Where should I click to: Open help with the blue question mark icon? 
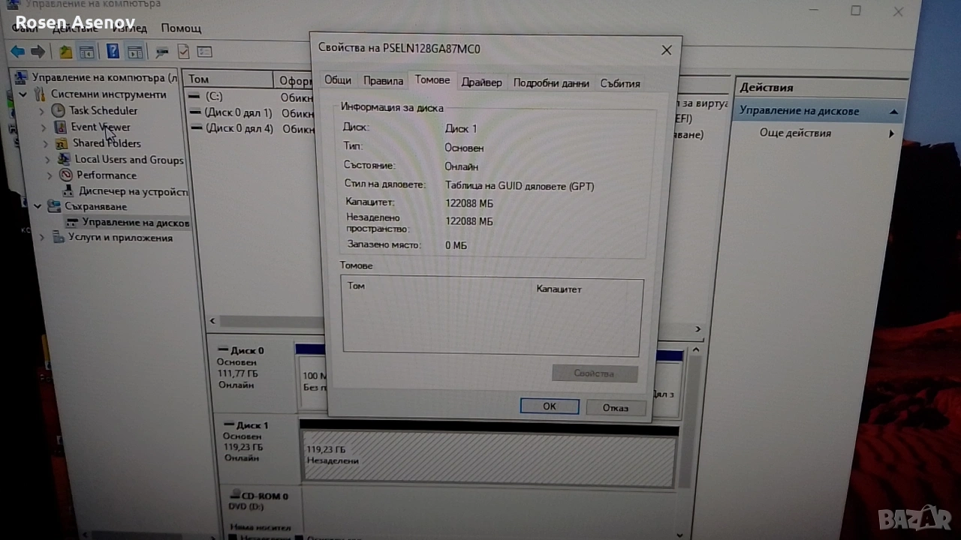click(x=113, y=52)
